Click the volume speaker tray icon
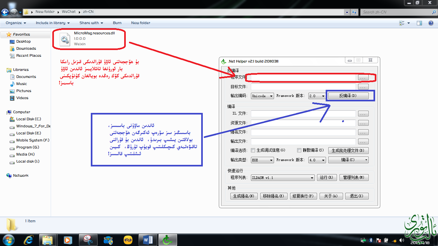The width and height of the screenshot is (438, 246). click(x=402, y=240)
